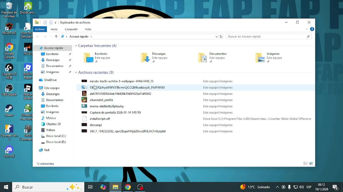Select FACEIT AC desktop icon
The height and width of the screenshot is (192, 343).
[x=9, y=29]
